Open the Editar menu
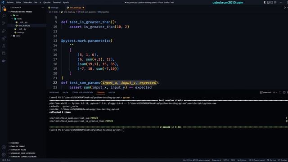288x162 pixels. pyautogui.click(x=18, y=2)
